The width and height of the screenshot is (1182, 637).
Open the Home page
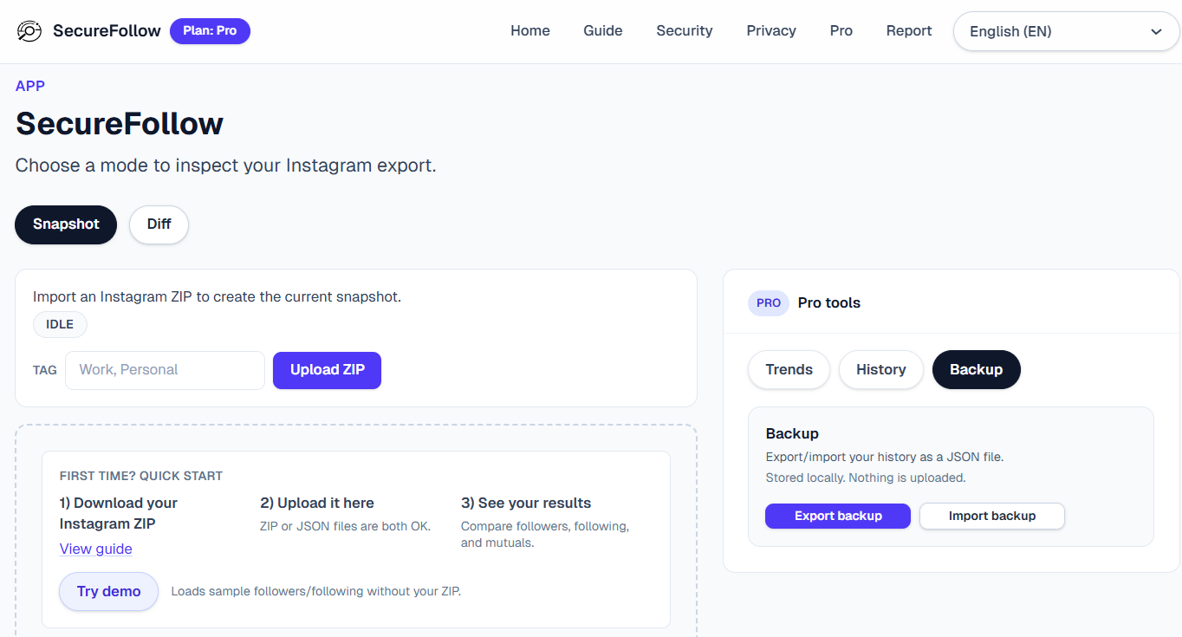click(529, 31)
